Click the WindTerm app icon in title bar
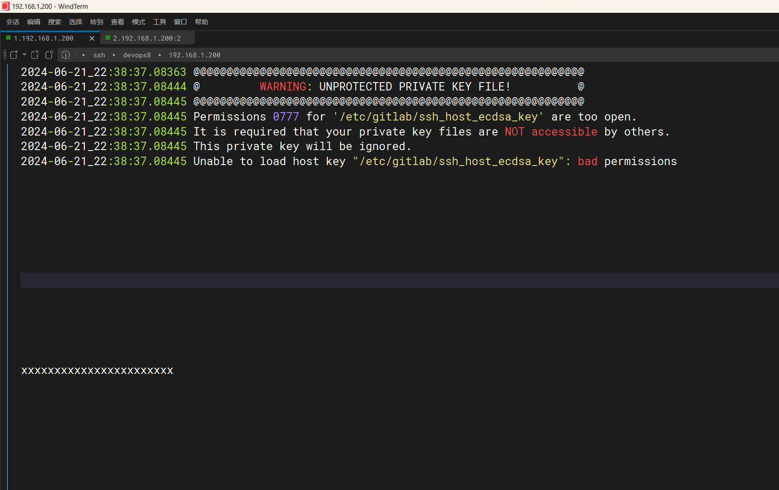This screenshot has width=779, height=490. (x=5, y=6)
